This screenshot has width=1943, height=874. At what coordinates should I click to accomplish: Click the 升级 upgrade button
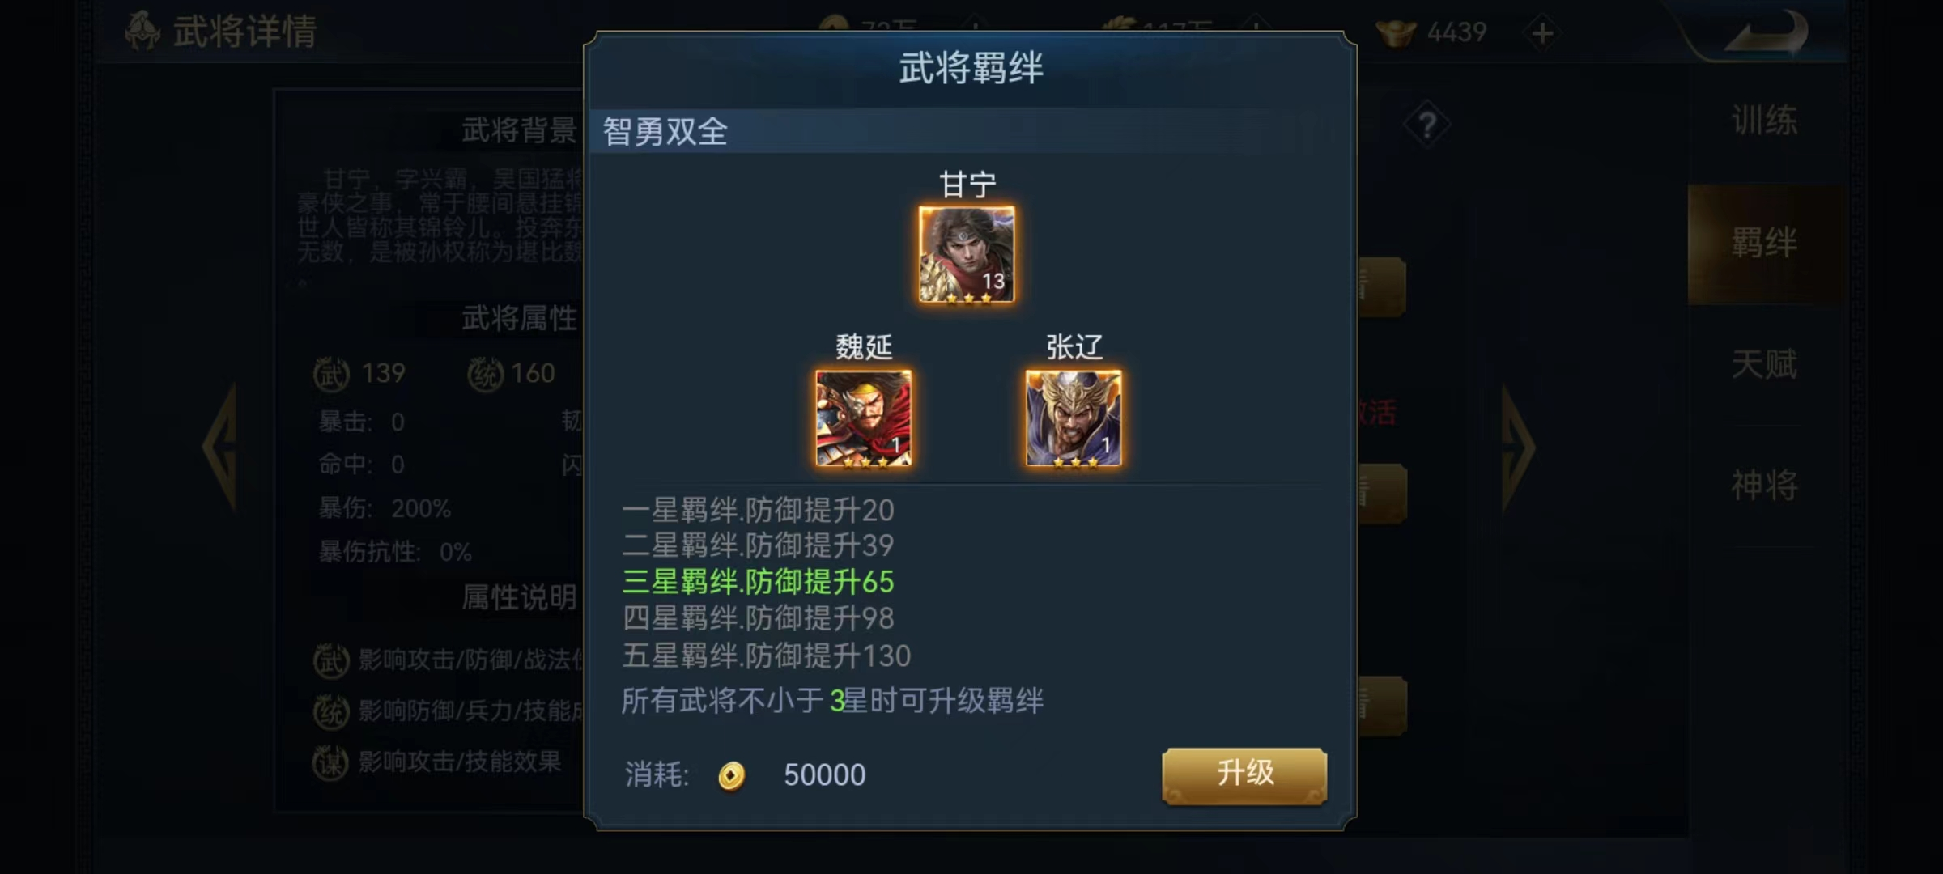tap(1244, 775)
